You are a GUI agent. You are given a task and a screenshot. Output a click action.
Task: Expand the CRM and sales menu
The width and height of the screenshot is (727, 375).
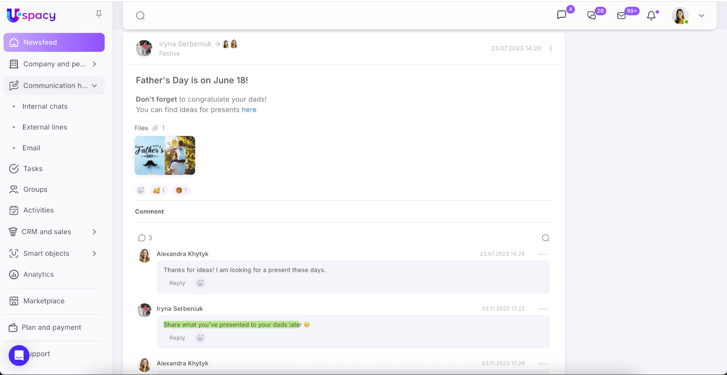95,232
